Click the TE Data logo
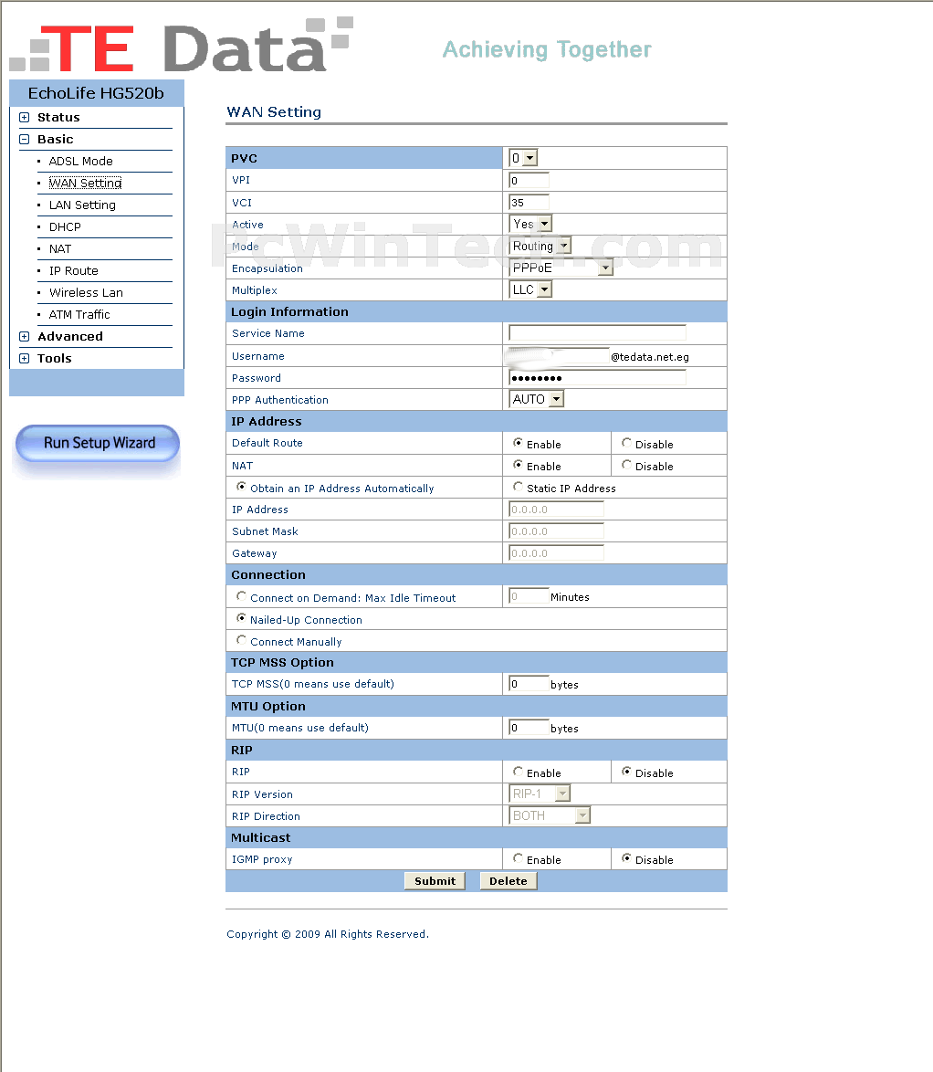This screenshot has width=933, height=1072. [181, 45]
